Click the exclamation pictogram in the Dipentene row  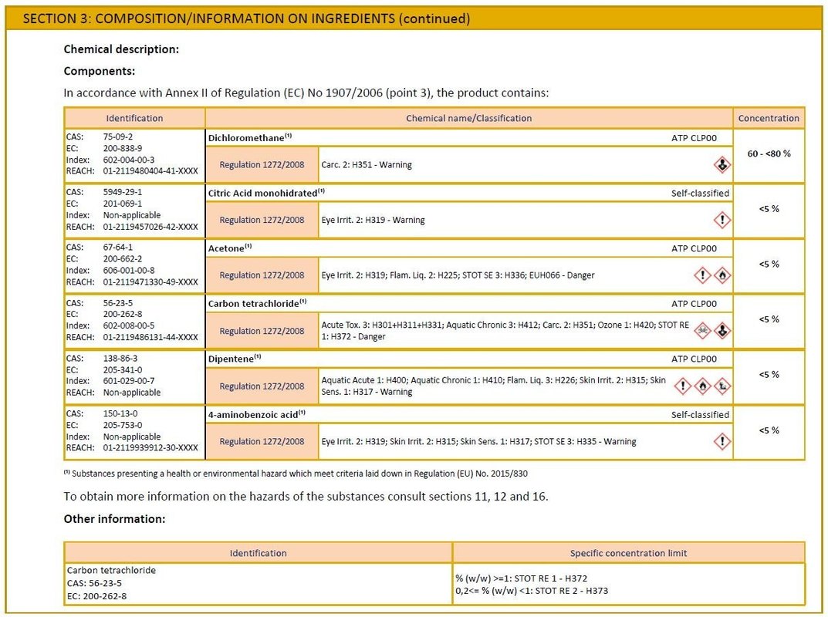(682, 386)
